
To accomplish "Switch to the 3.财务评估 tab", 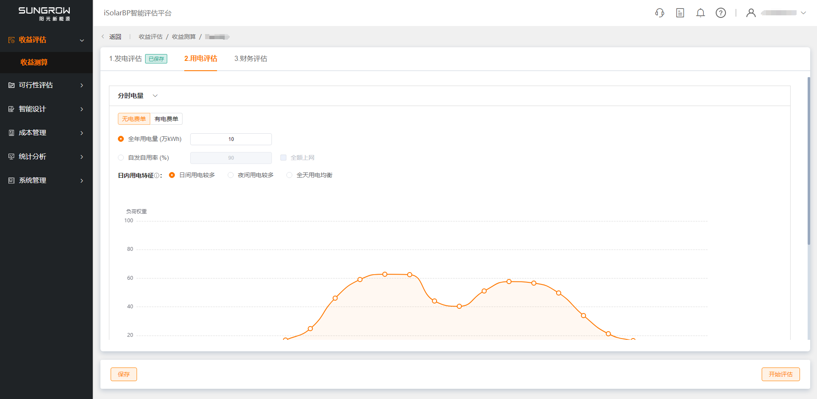I will 251,59.
